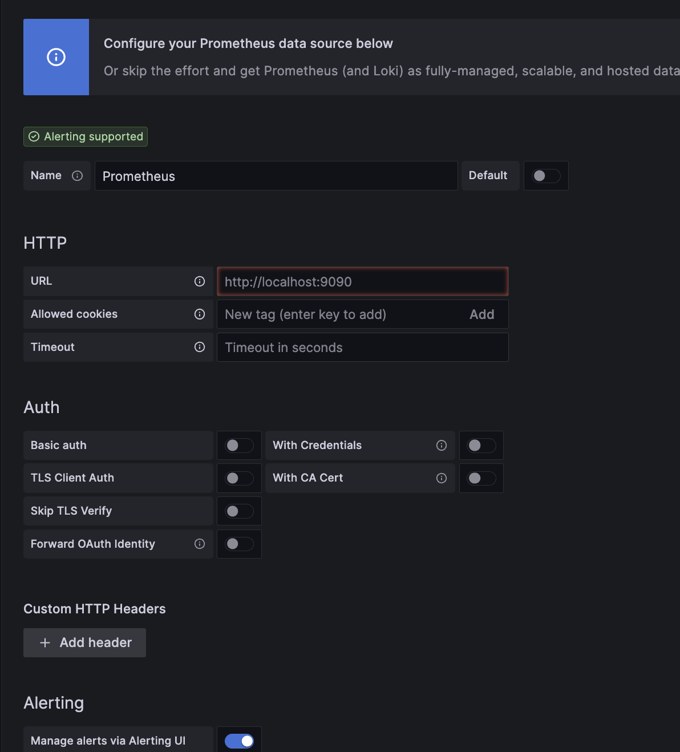Image resolution: width=680 pixels, height=752 pixels.
Task: Click the HTTP section heading
Action: (x=45, y=243)
